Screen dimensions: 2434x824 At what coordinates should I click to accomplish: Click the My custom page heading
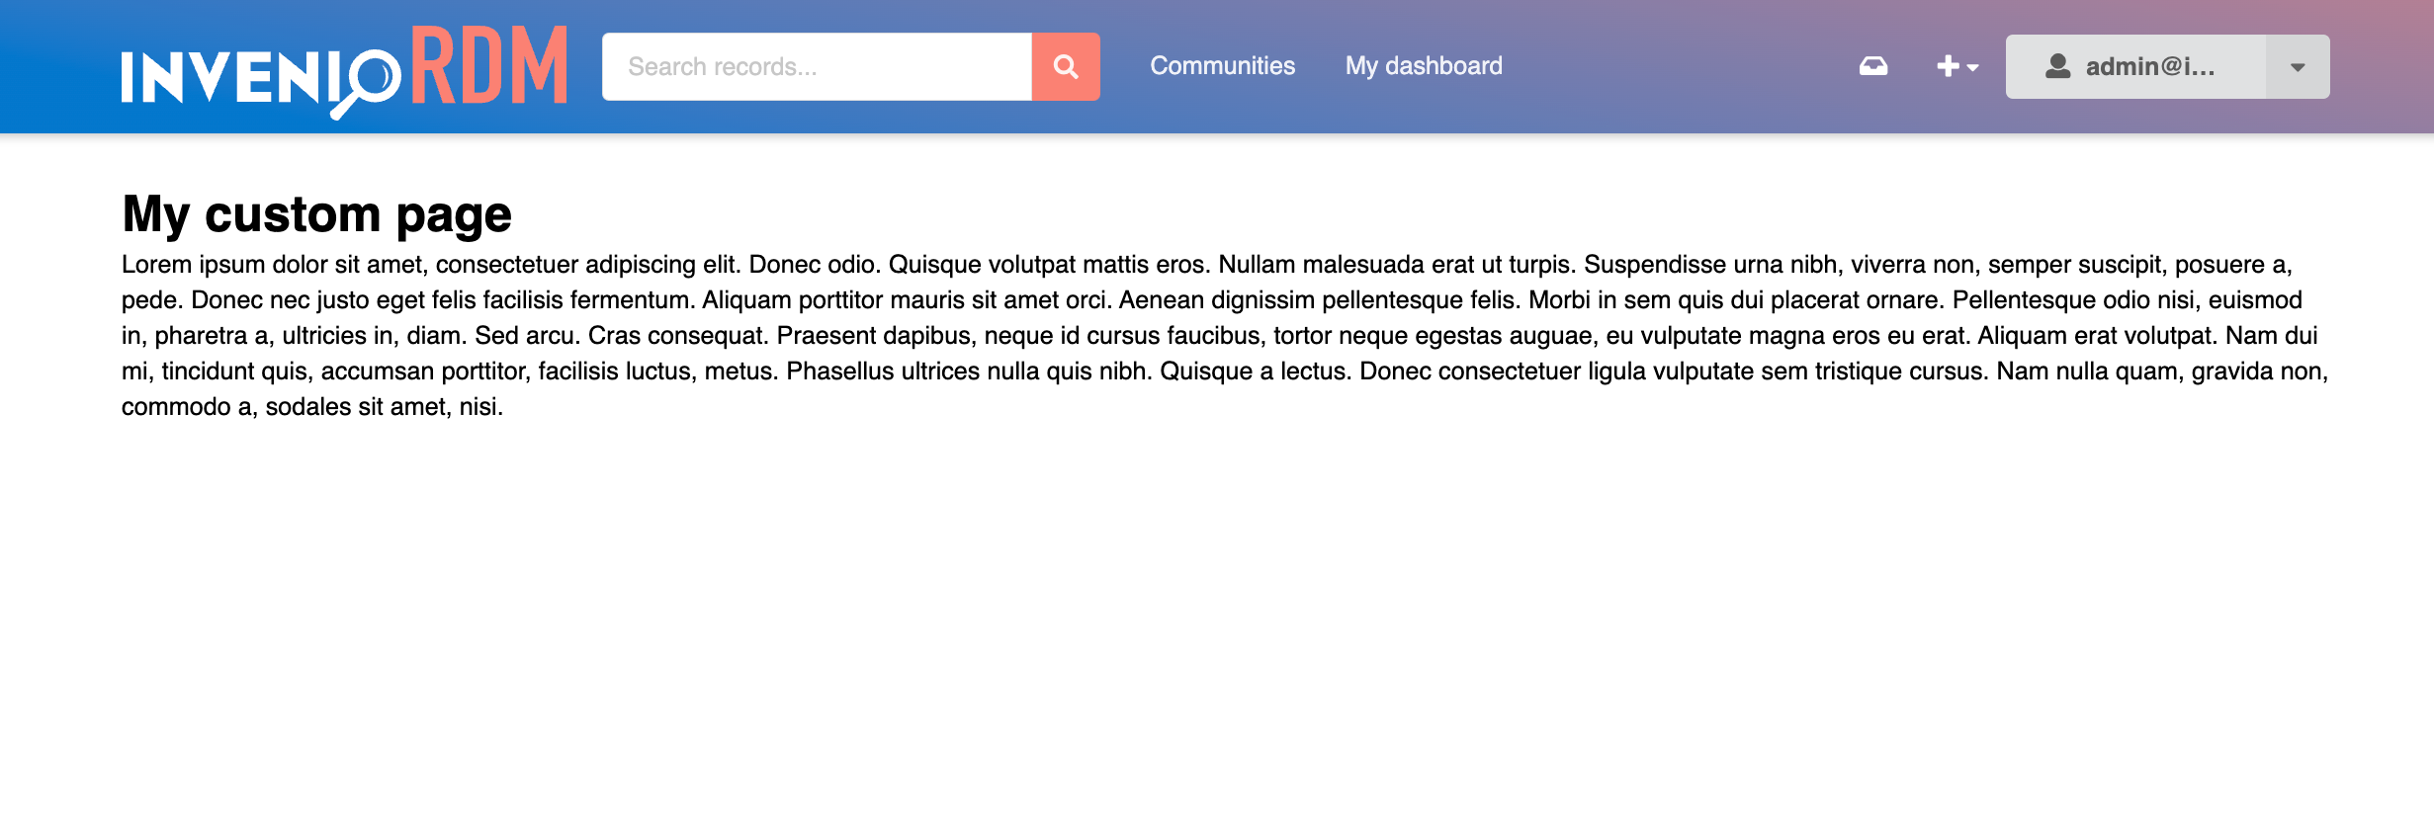coord(316,214)
